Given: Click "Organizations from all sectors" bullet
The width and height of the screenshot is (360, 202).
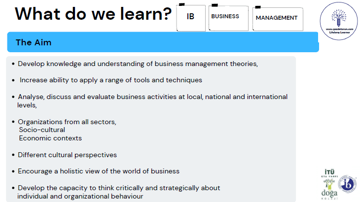Looking at the screenshot, I should click(x=67, y=122).
